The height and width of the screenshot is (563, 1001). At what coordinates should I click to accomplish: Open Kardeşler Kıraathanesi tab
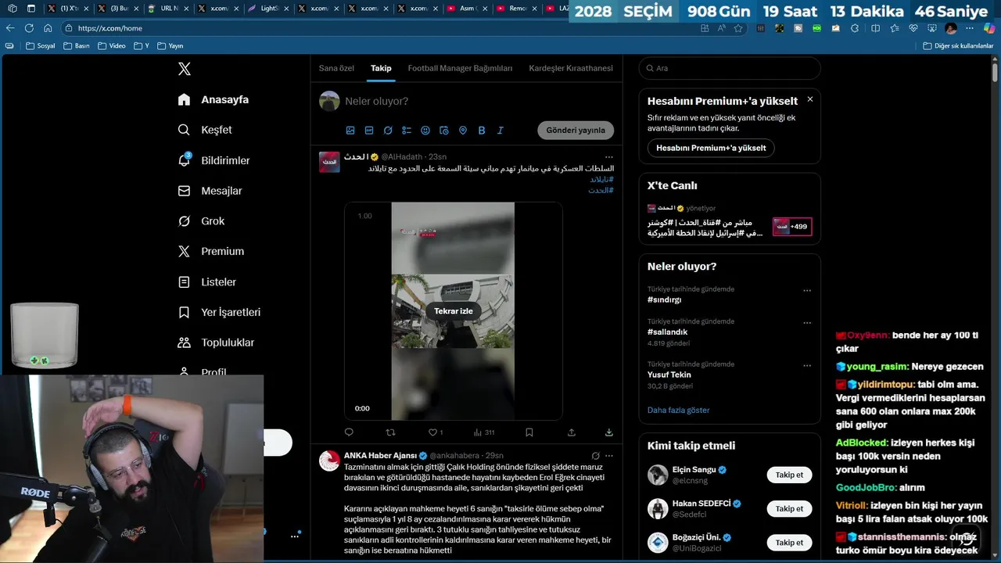[571, 68]
